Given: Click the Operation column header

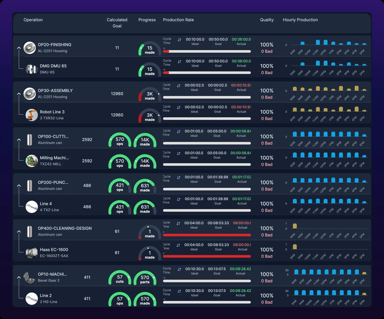Looking at the screenshot, I should click(x=33, y=20).
